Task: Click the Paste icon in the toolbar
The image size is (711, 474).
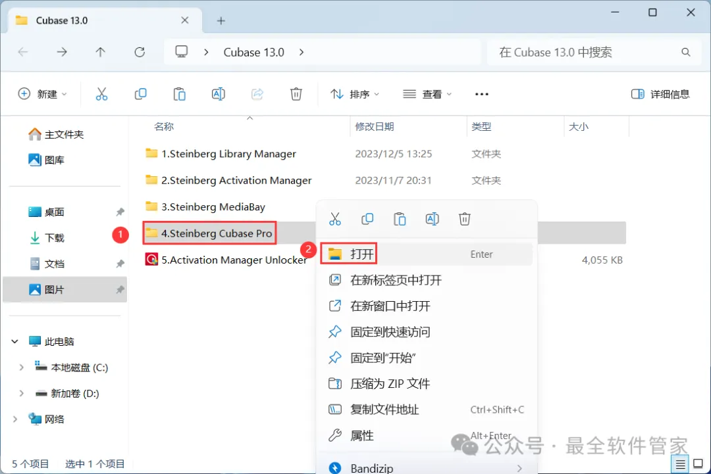Action: tap(180, 94)
